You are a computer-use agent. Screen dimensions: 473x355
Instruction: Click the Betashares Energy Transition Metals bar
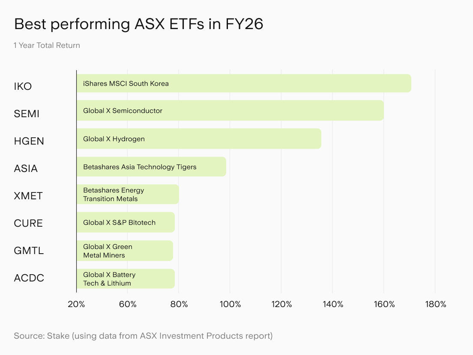pos(128,195)
